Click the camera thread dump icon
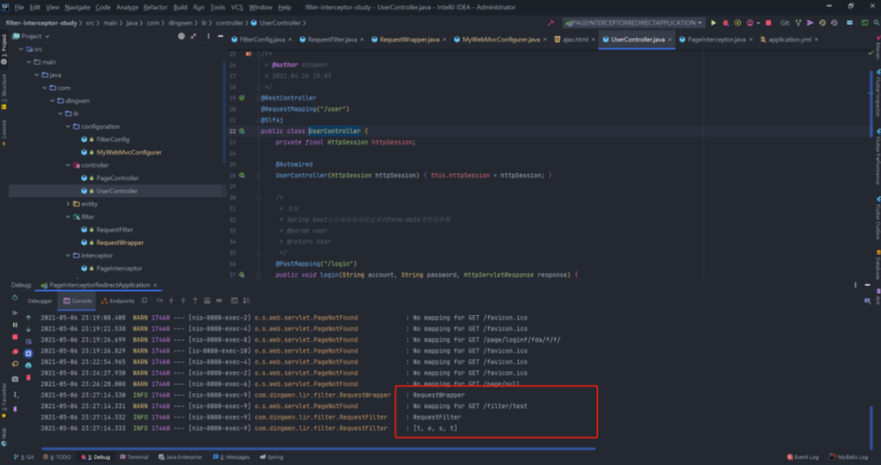The width and height of the screenshot is (881, 465). (x=15, y=379)
